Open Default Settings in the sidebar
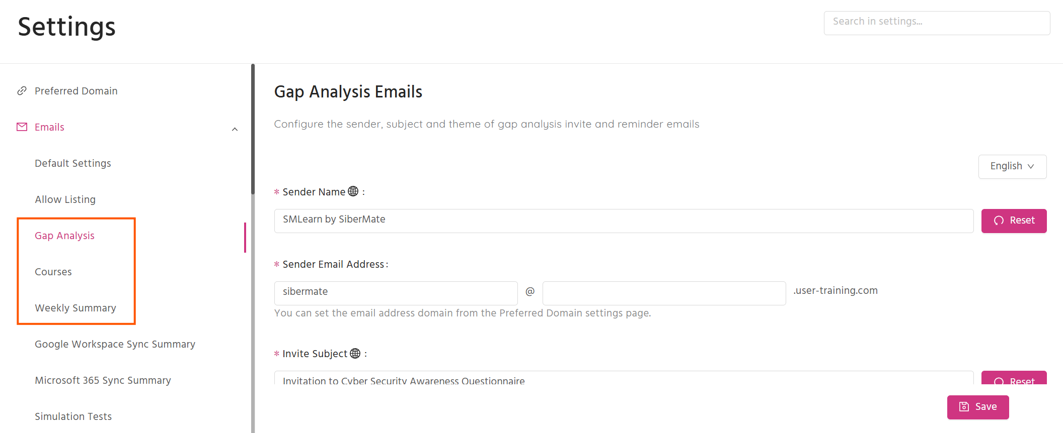The height and width of the screenshot is (433, 1063). tap(73, 163)
